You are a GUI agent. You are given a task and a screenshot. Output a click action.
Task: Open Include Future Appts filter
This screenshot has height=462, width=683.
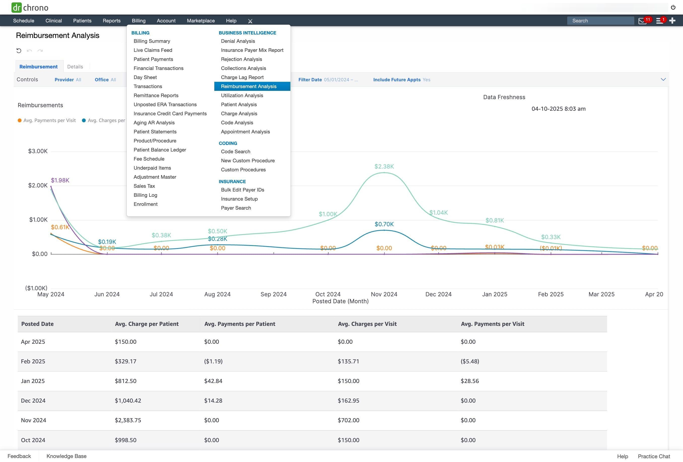401,80
